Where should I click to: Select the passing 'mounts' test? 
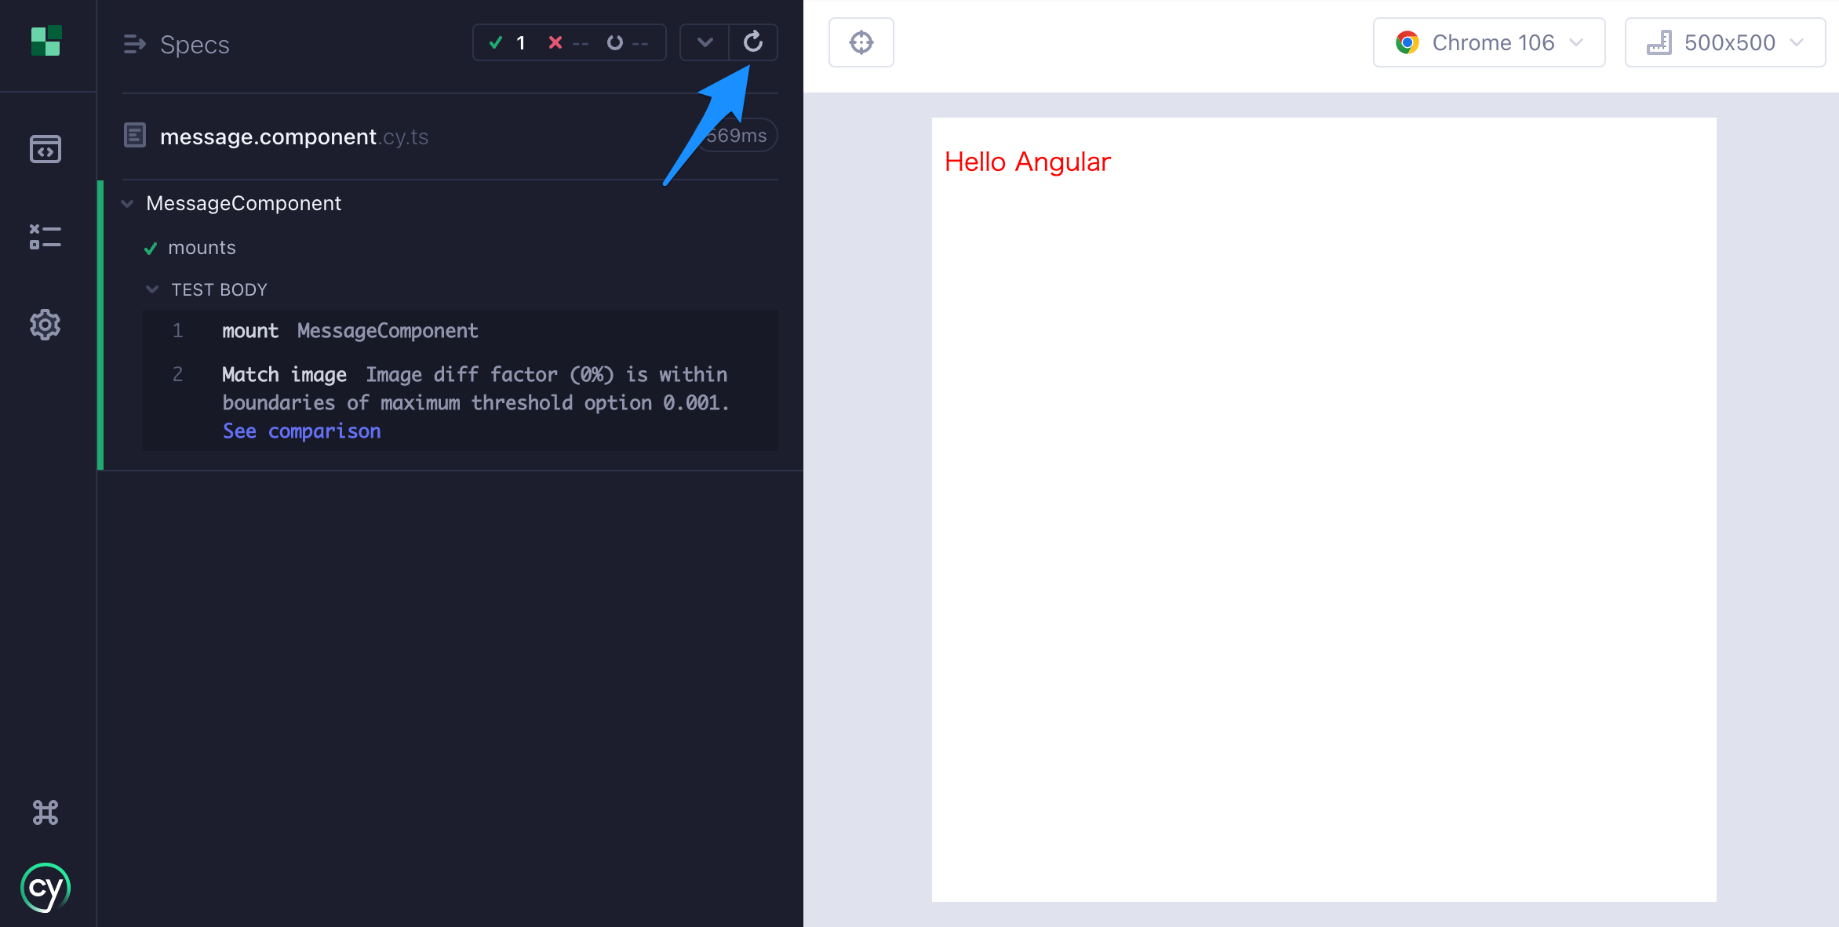tap(202, 248)
